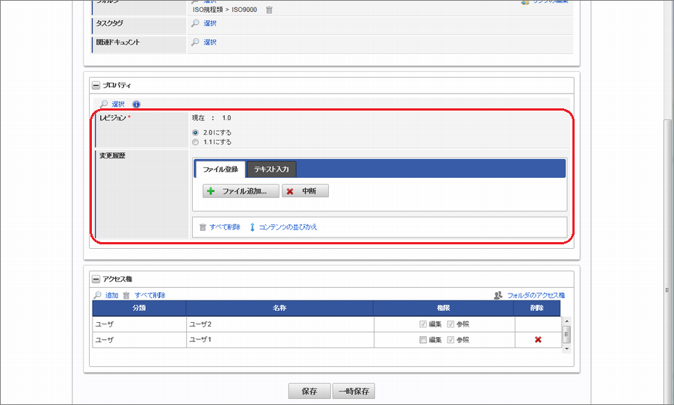Open the フォルダのアクセス権 link
674x405 pixels.
point(536,295)
